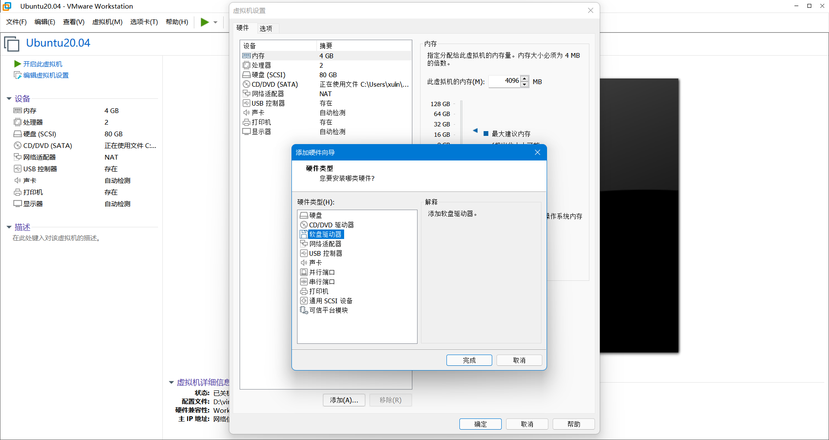This screenshot has width=829, height=440.
Task: Click 取消 in the settings dialog
Action: [x=527, y=424]
